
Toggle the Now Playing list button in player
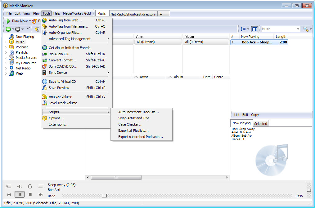(9, 187)
